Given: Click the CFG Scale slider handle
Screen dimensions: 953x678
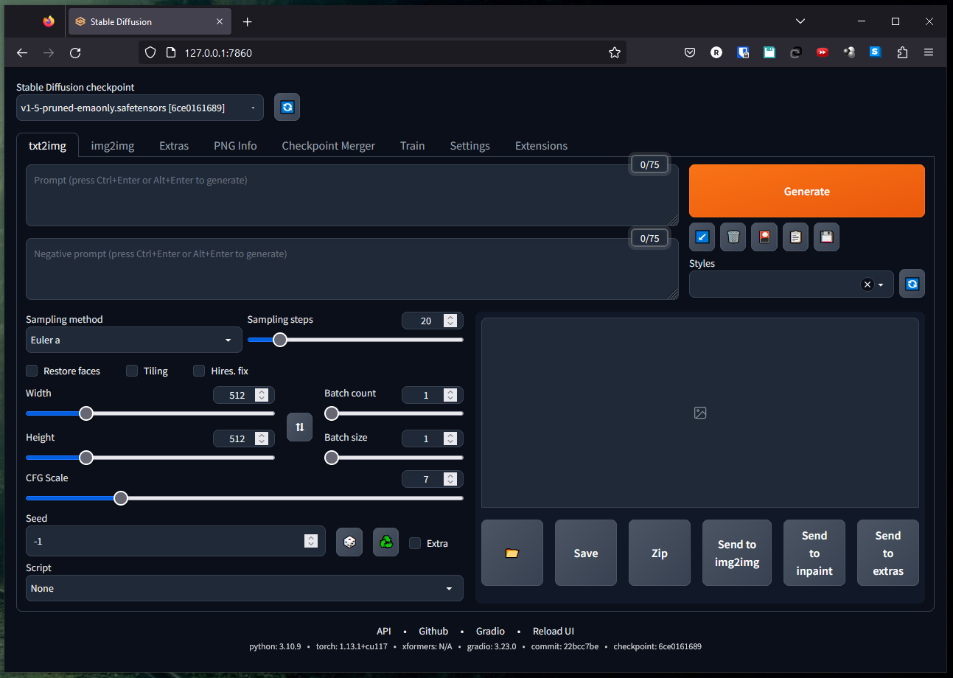Looking at the screenshot, I should 121,498.
